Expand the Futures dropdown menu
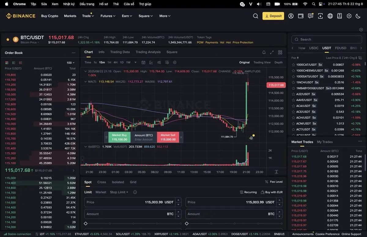Image resolution: width=367 pixels, height=237 pixels. point(108,16)
